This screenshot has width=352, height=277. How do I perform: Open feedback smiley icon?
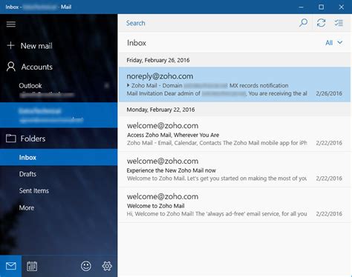[86, 266]
